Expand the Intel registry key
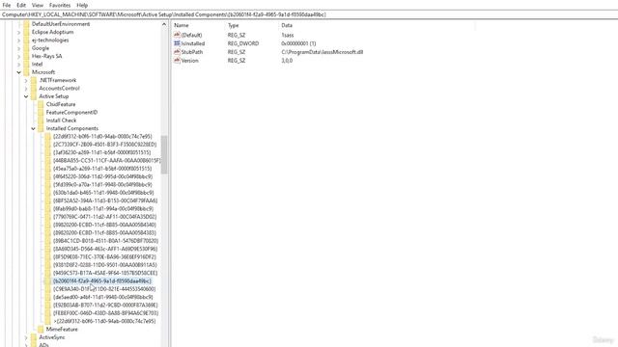Image resolution: width=618 pixels, height=347 pixels. pyautogui.click(x=19, y=65)
